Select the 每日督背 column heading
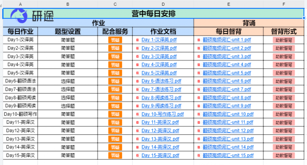The height and width of the screenshot is (165, 307). [x=228, y=31]
